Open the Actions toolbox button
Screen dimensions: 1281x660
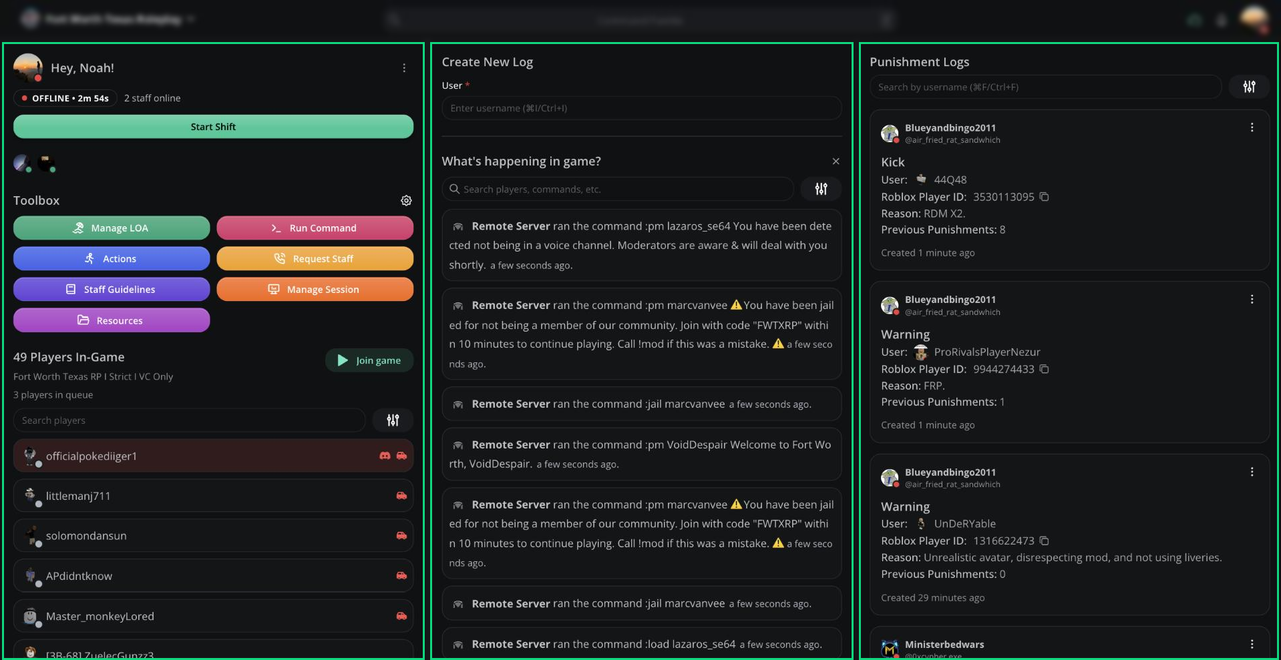(x=112, y=259)
